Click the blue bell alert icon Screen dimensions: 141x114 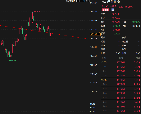113,10
